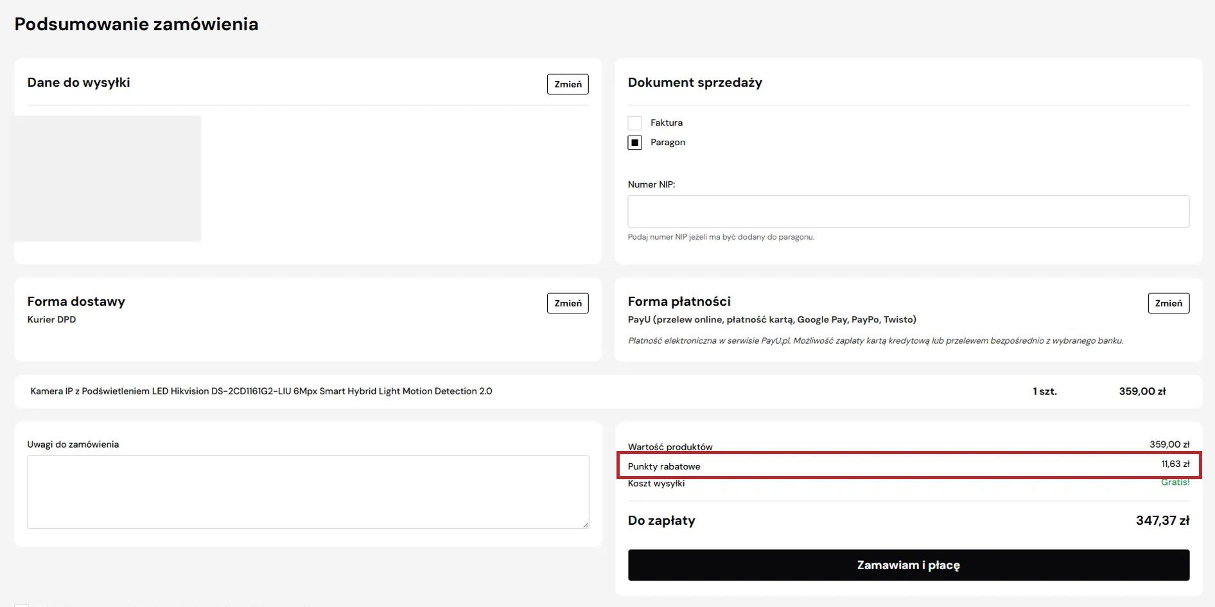Image resolution: width=1215 pixels, height=607 pixels.
Task: Click the textarea resize handle corner
Action: click(585, 524)
